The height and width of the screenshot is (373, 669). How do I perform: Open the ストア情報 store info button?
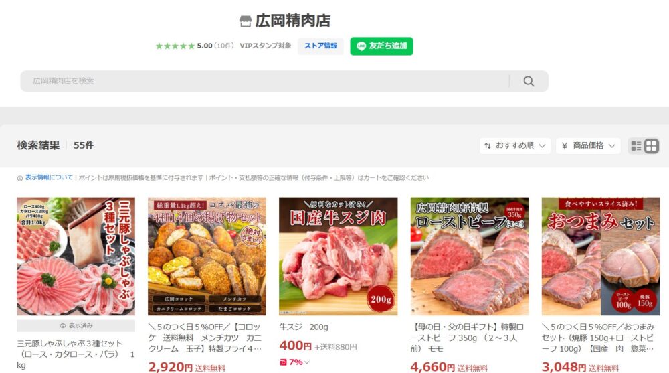point(320,46)
